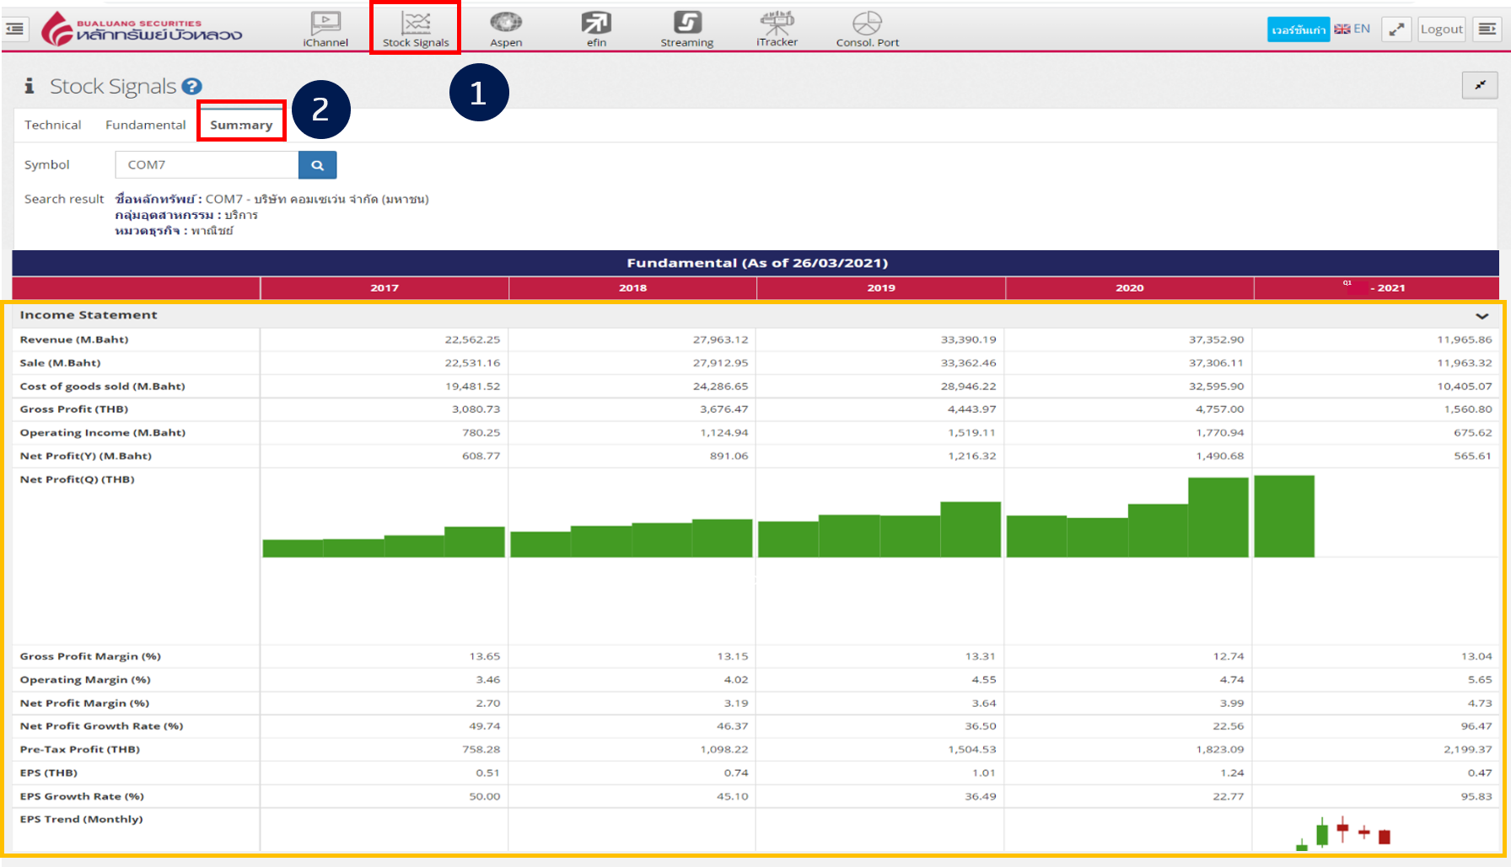Click the blue symbol search button
Viewport: 1511px width, 867px height.
coord(318,165)
